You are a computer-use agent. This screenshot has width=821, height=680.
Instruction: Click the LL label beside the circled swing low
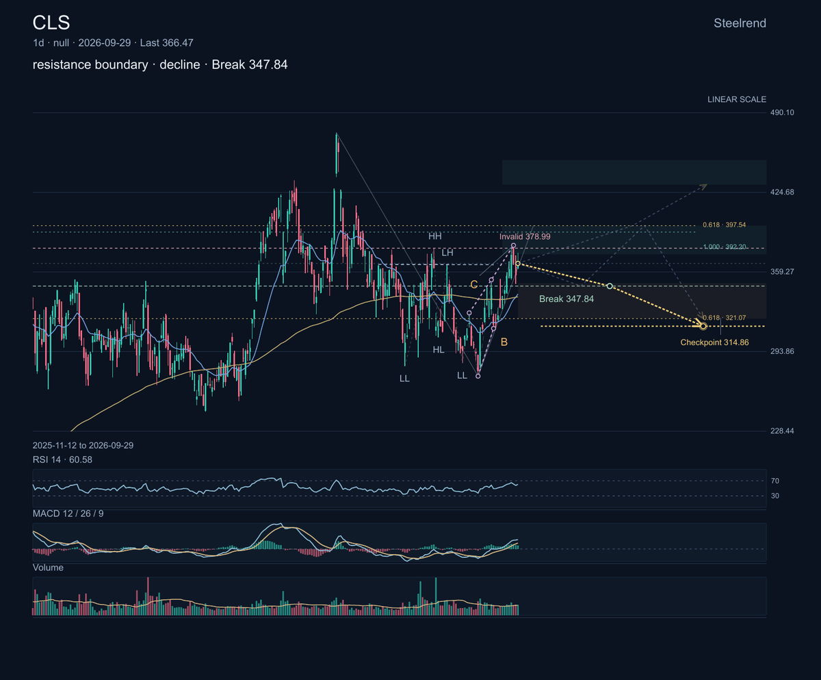(462, 375)
